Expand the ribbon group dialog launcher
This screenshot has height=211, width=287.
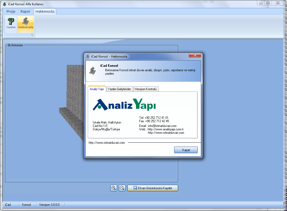(x=32, y=35)
